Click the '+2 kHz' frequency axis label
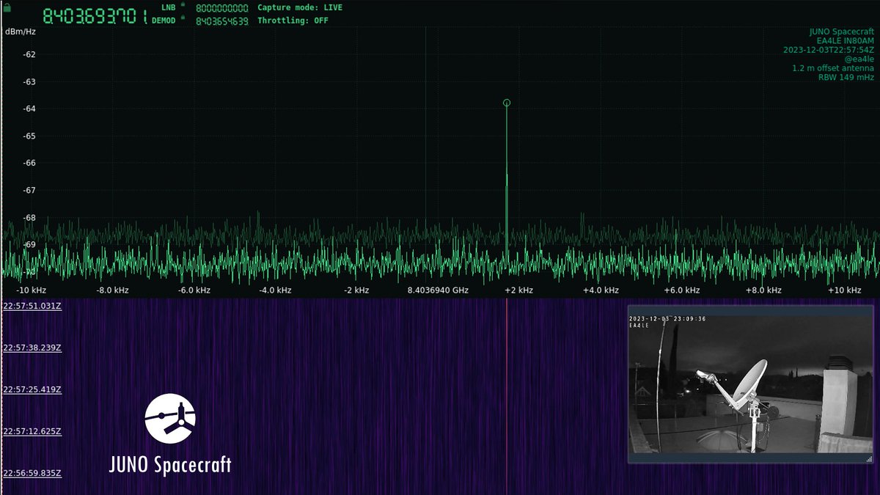Screen dimensions: 880x495 [x=518, y=290]
